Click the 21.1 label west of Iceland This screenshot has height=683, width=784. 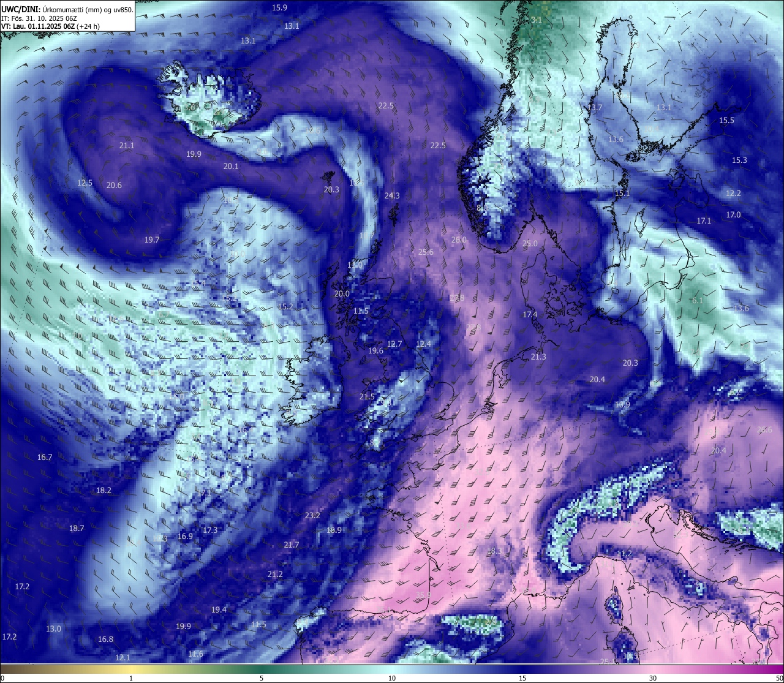127,146
